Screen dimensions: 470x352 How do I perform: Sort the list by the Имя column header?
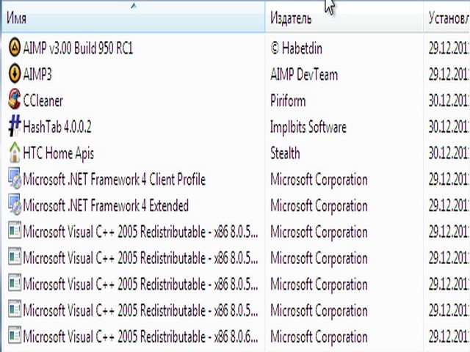(x=133, y=18)
